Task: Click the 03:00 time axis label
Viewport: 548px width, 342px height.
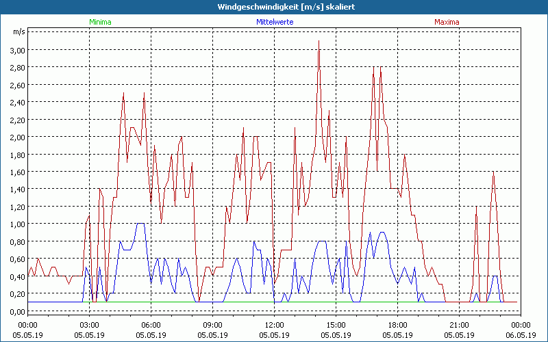Action: point(89,325)
